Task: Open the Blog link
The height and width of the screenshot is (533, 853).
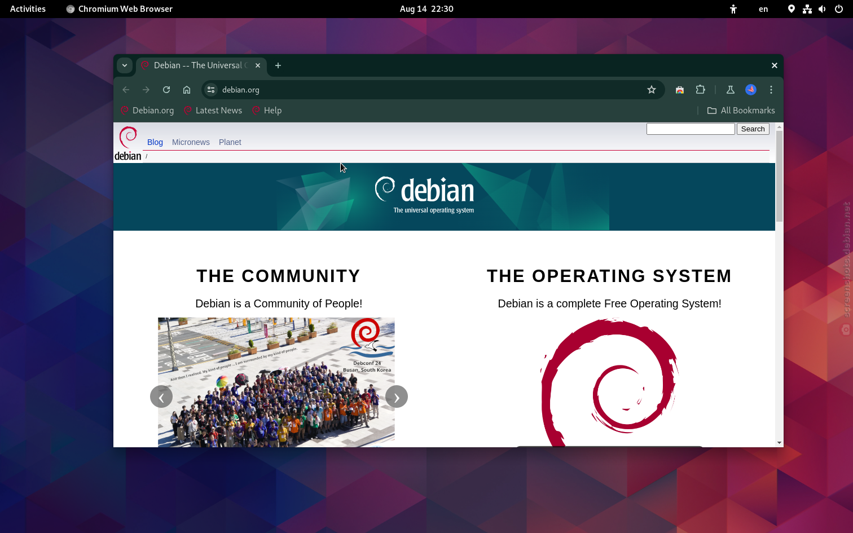Action: click(x=155, y=142)
